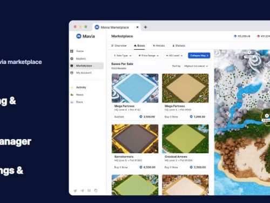The width and height of the screenshot is (270, 203).
Task: Open the HQ Level filter dropdown
Action: click(174, 56)
